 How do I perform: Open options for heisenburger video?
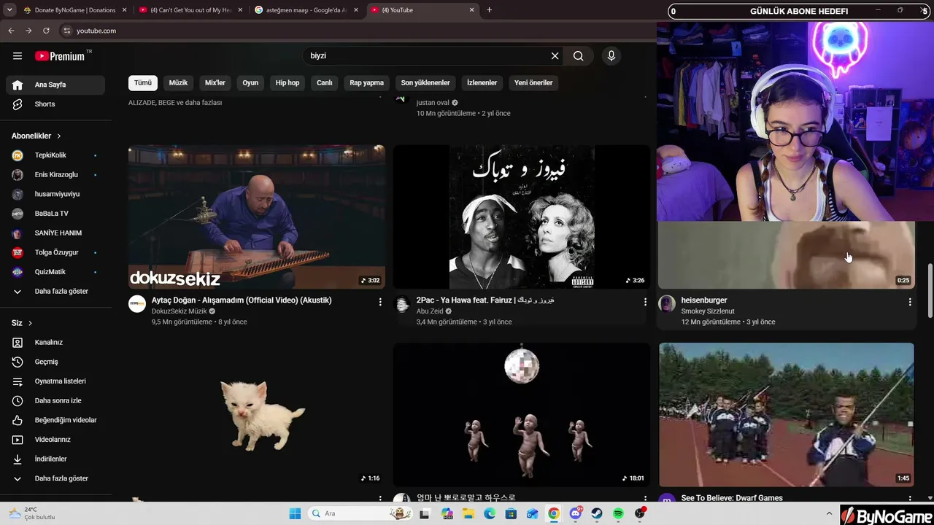(910, 302)
